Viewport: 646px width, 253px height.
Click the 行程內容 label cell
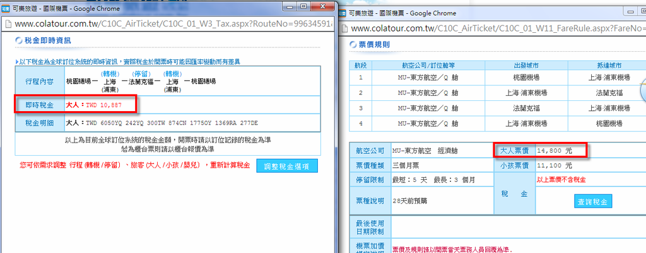tap(40, 81)
